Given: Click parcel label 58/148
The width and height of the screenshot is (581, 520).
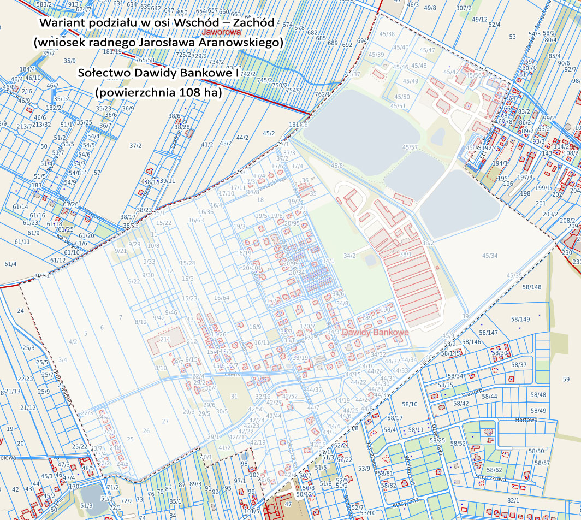Looking at the screenshot, I should tap(531, 287).
